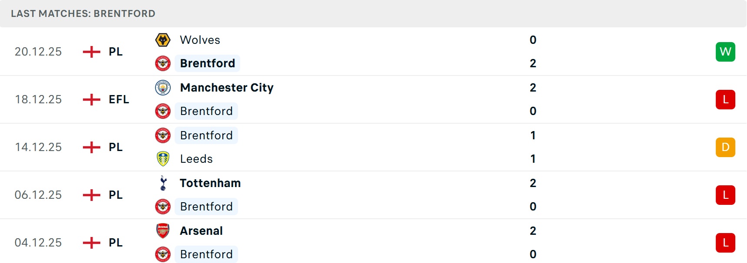
Task: Open the Manchester City team link
Action: (x=227, y=88)
